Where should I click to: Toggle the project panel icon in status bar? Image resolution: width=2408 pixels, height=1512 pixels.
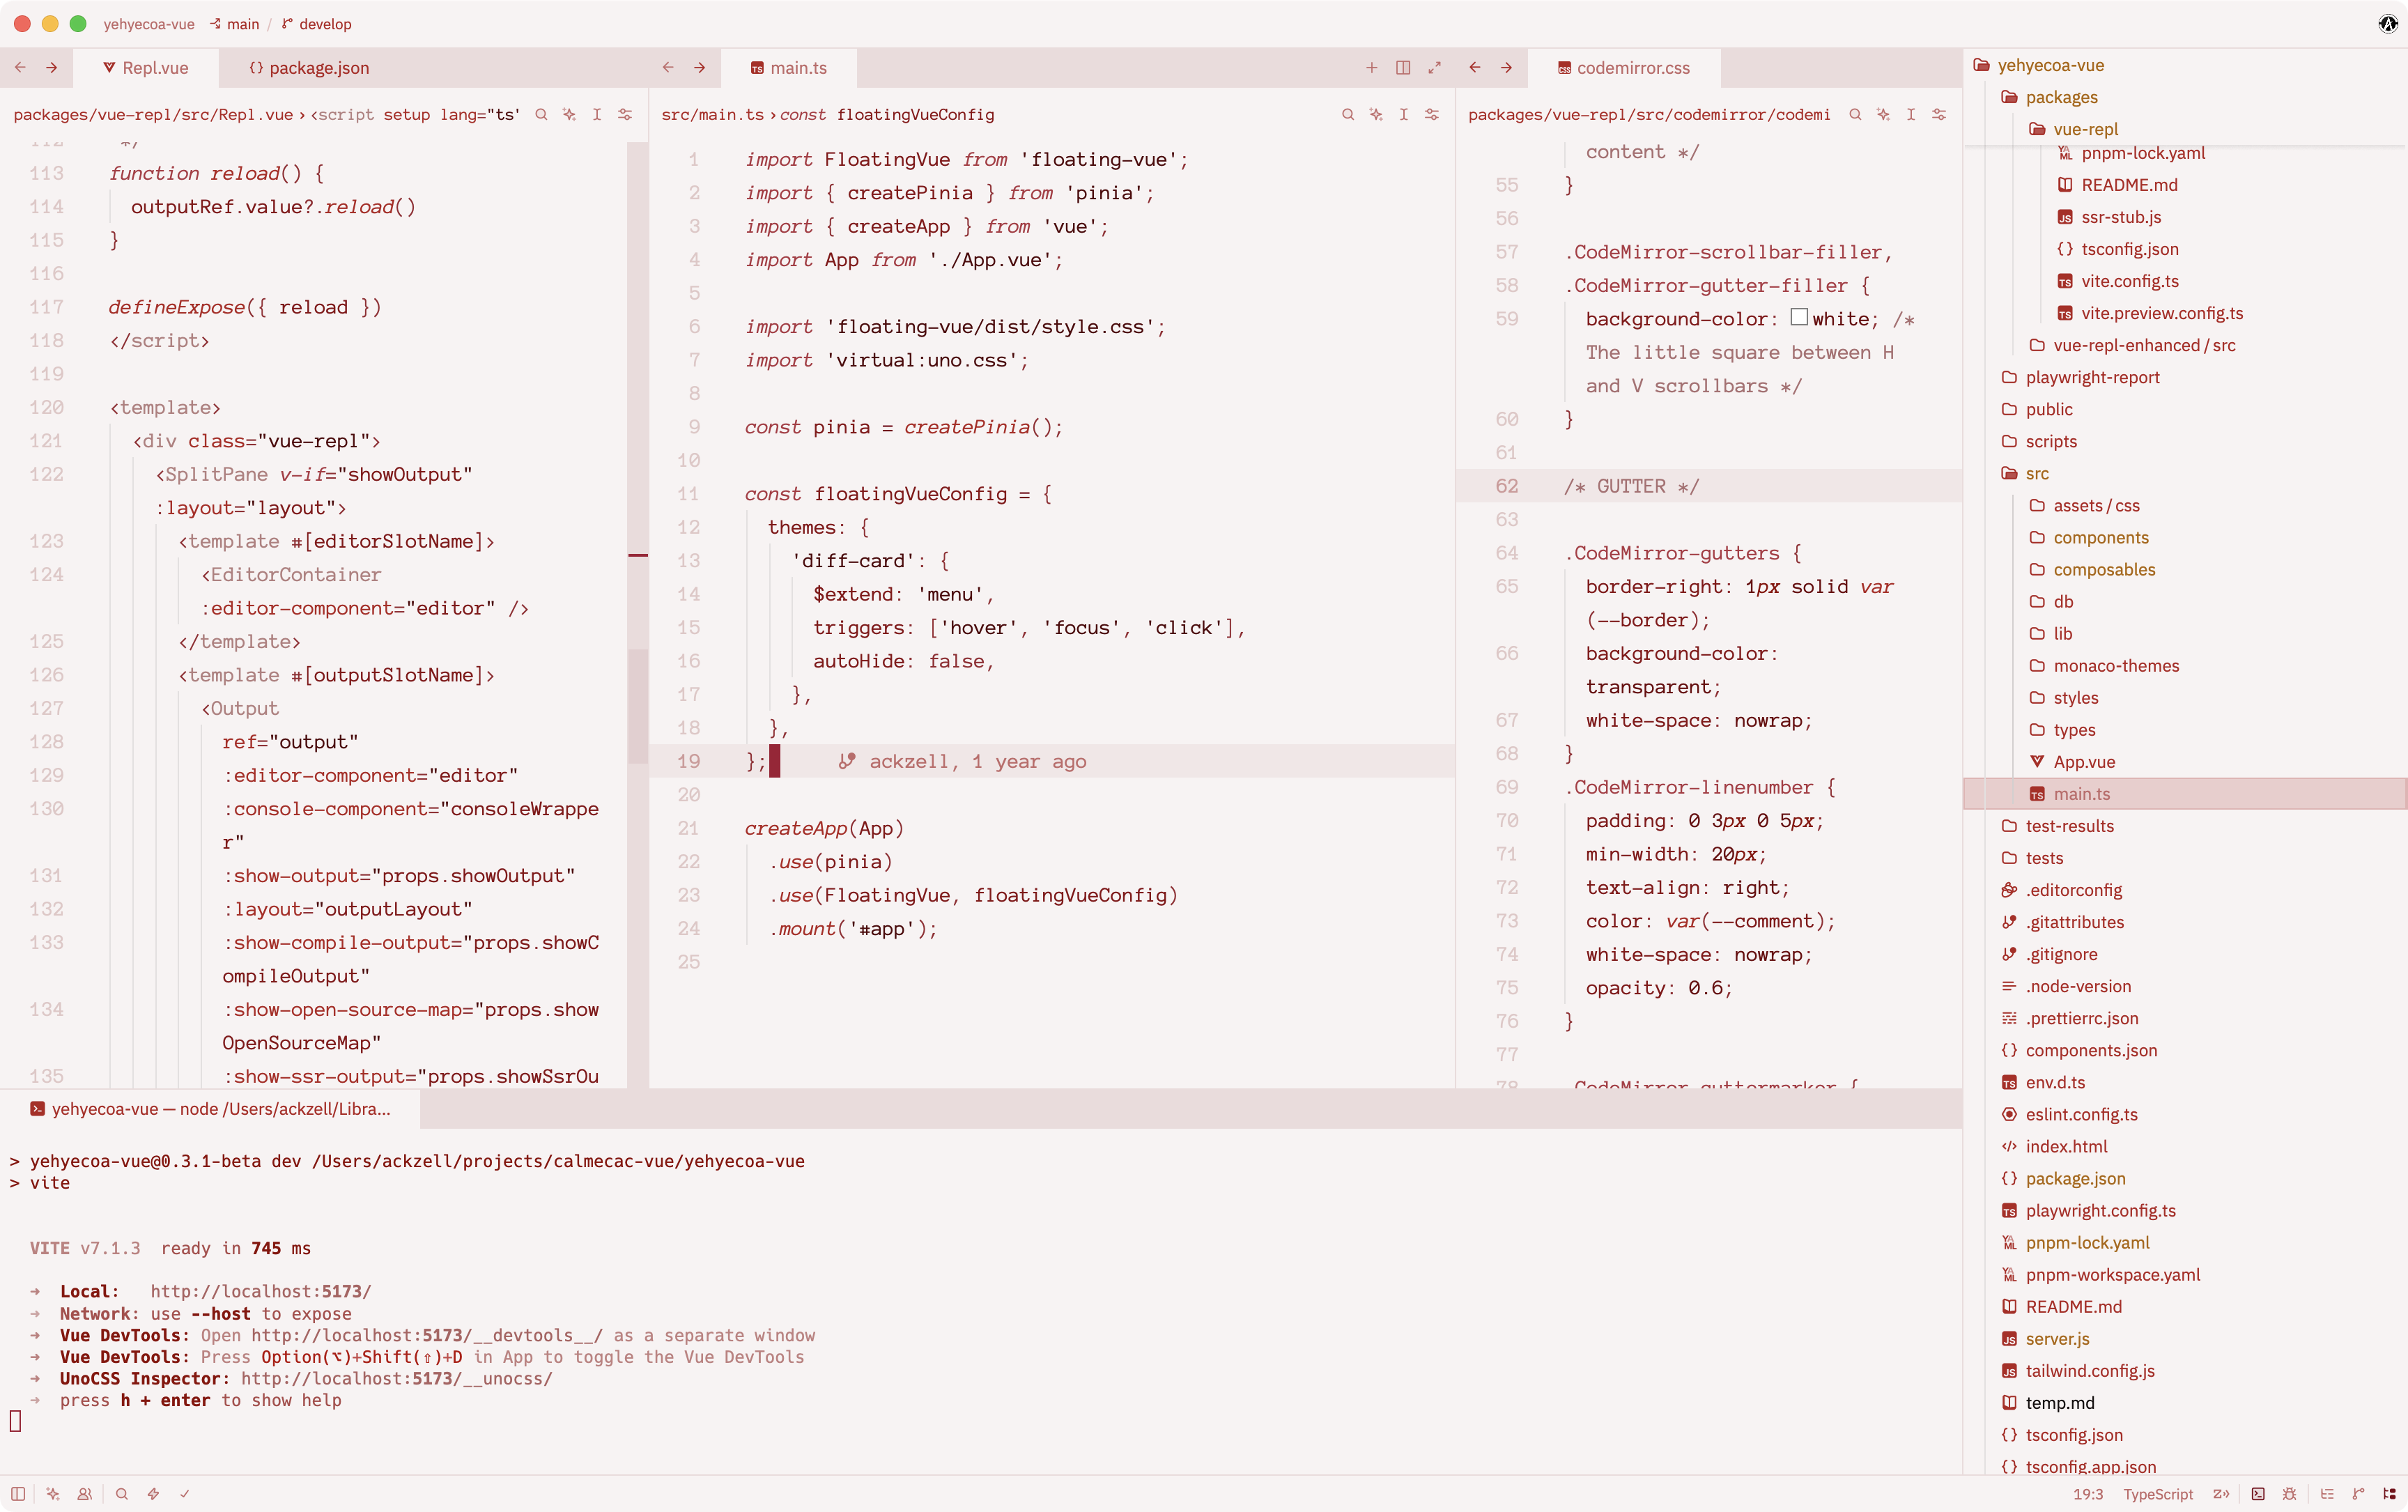[x=2390, y=1494]
